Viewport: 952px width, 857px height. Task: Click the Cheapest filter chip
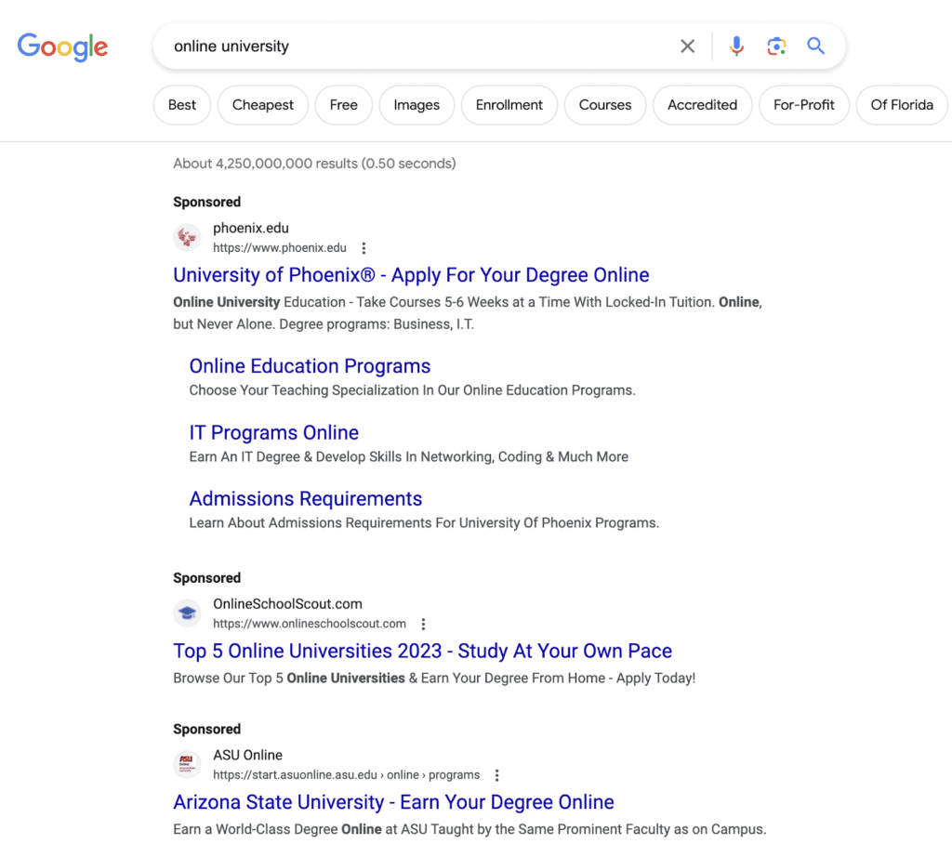pos(262,105)
